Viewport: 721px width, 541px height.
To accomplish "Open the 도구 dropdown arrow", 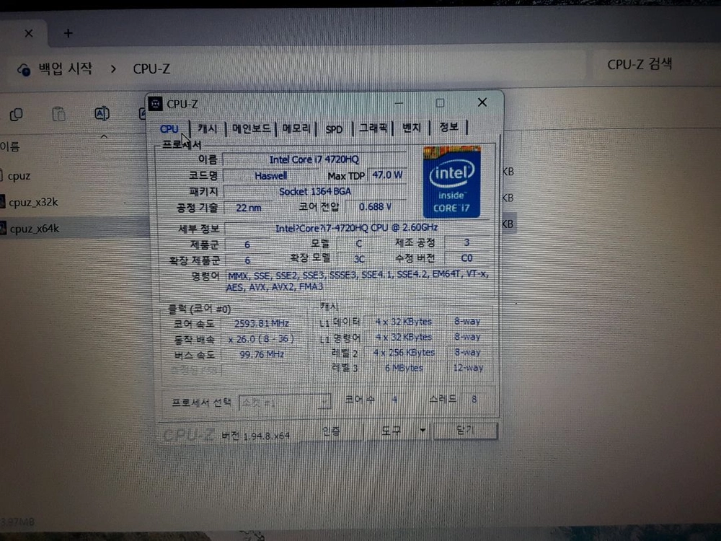I will (x=423, y=431).
